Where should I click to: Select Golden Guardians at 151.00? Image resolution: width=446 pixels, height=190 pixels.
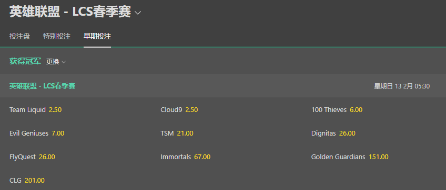pyautogui.click(x=350, y=157)
